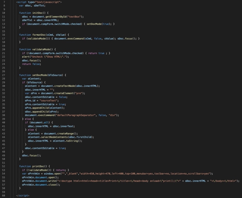Viewport: 242px width, 198px height.
Task: Click 'oDoc.focus();' on line 49
Action: click(x=31, y=155)
